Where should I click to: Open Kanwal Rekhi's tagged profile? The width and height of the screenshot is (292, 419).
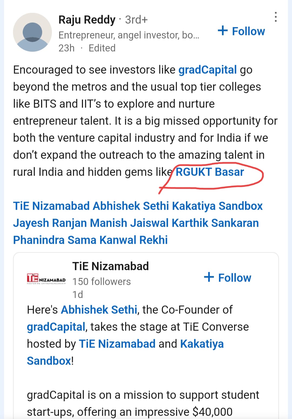(134, 240)
